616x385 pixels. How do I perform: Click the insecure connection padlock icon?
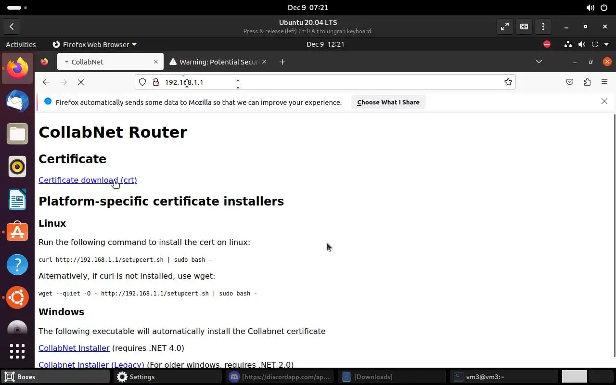pos(156,82)
